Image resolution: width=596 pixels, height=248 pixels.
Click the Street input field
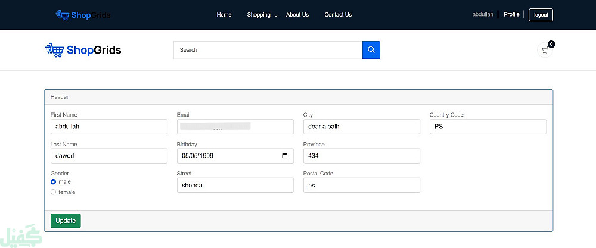coord(235,186)
